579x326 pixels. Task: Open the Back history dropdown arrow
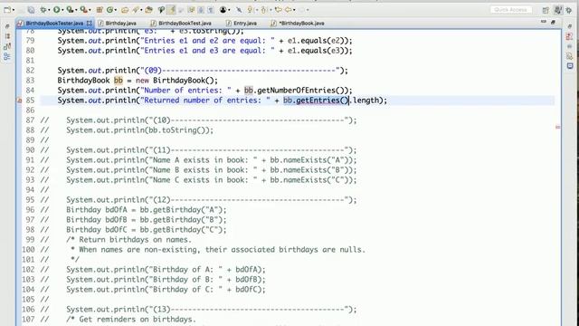[294, 10]
